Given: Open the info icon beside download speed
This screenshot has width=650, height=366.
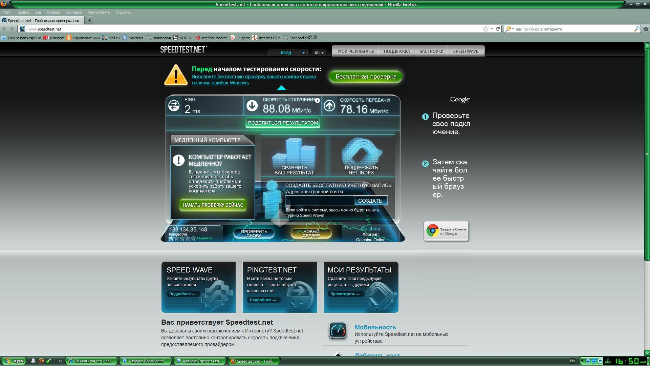Looking at the screenshot, I should coord(317,100).
